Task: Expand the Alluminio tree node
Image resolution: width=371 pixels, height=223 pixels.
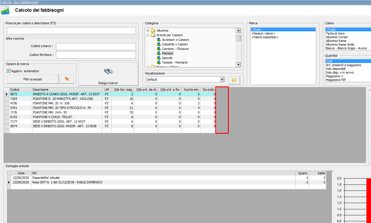Action: click(148, 31)
